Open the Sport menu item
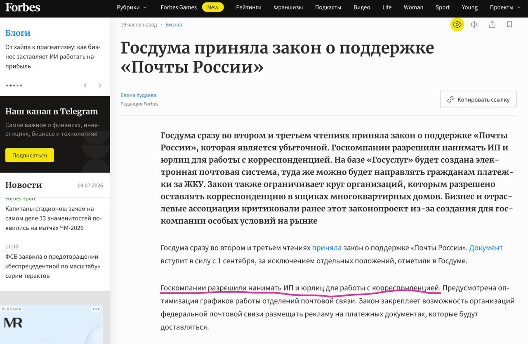The height and width of the screenshot is (344, 528). pyautogui.click(x=443, y=7)
